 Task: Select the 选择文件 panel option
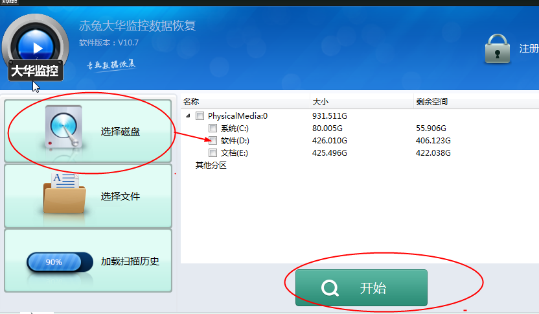[88, 196]
